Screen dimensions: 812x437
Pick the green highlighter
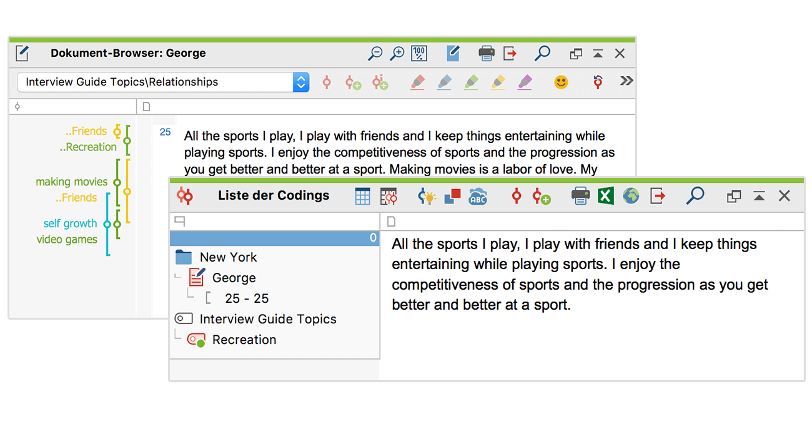click(x=472, y=82)
